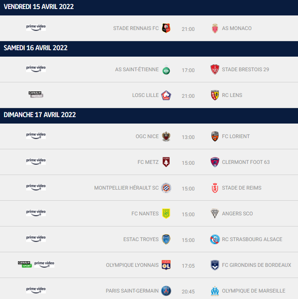
Task: Click the AS Monaco club crest
Action: tap(215, 28)
